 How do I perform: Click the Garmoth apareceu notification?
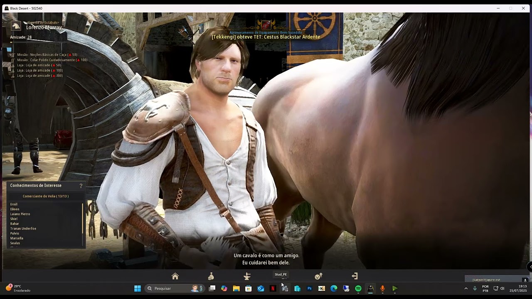(486, 280)
